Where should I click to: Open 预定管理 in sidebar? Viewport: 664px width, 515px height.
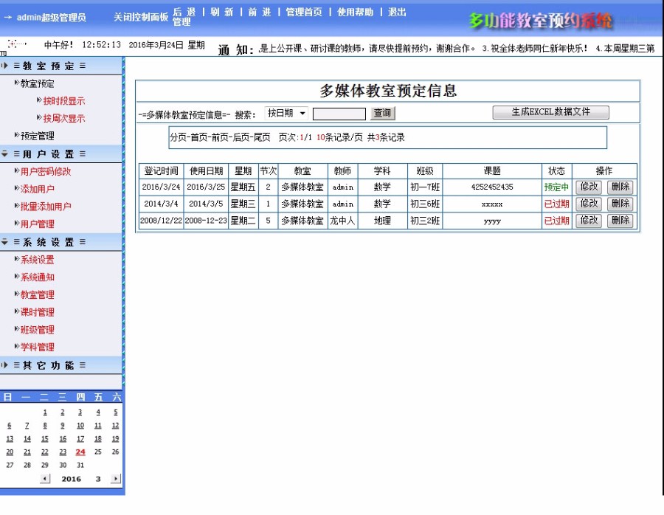pos(38,136)
